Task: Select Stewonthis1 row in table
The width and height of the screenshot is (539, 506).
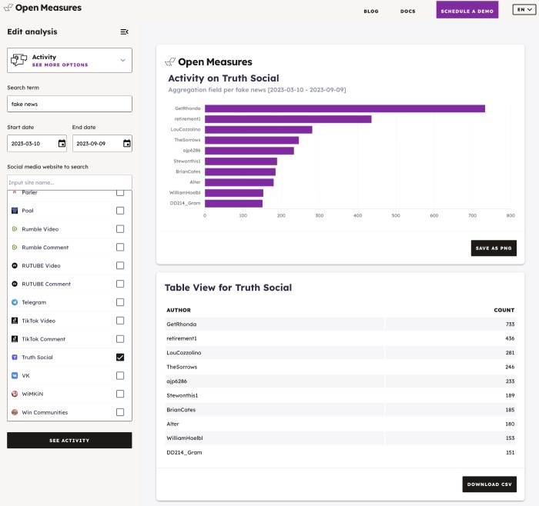Action: [x=340, y=395]
